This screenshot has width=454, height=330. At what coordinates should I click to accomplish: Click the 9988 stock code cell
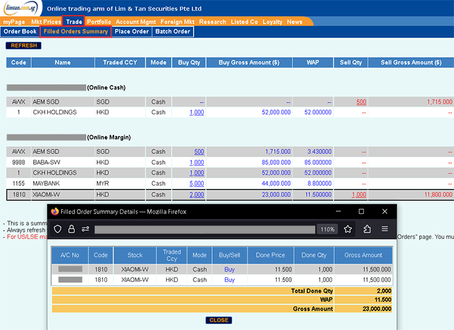point(19,162)
